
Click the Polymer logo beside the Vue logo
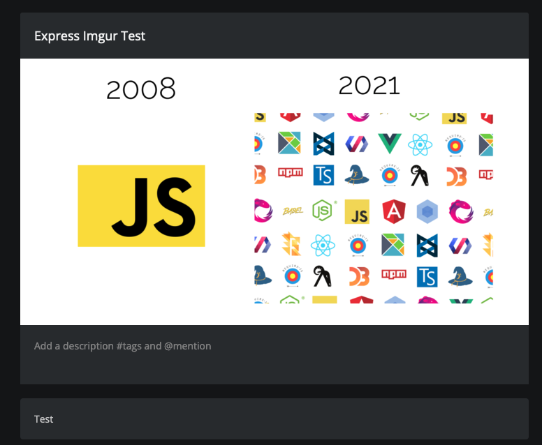coord(356,145)
